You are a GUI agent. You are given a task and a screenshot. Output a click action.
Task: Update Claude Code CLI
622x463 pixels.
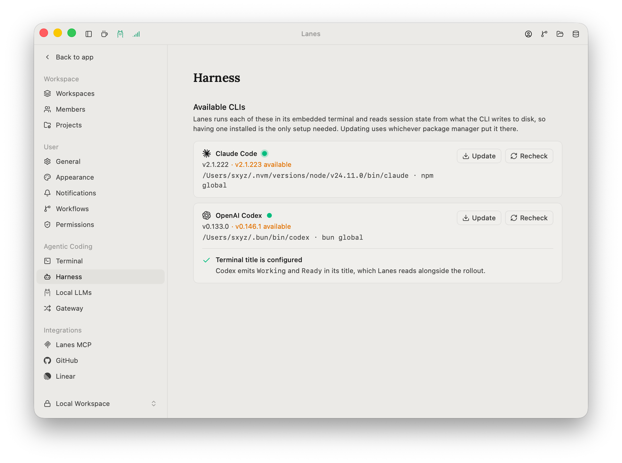479,156
